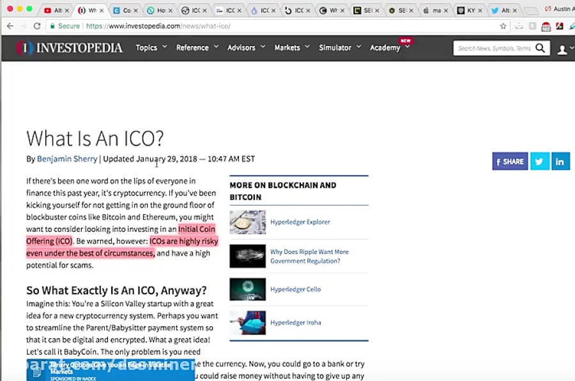
Task: Click the Hyperledger Explorer thumbnail image
Action: coord(247,222)
